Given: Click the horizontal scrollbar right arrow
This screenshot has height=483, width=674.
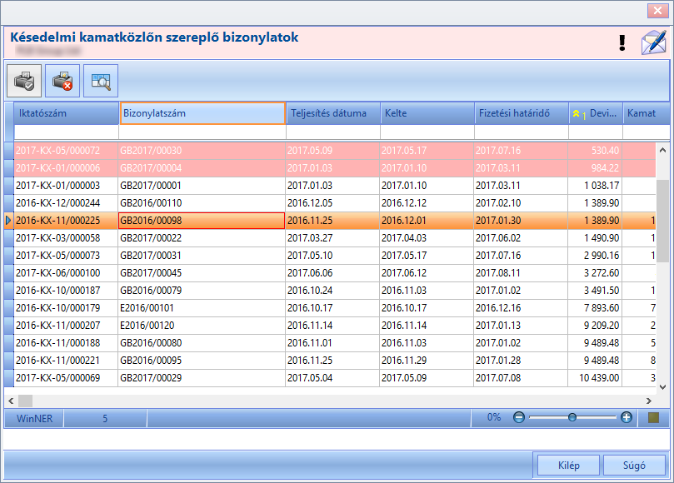Looking at the screenshot, I should click(649, 401).
